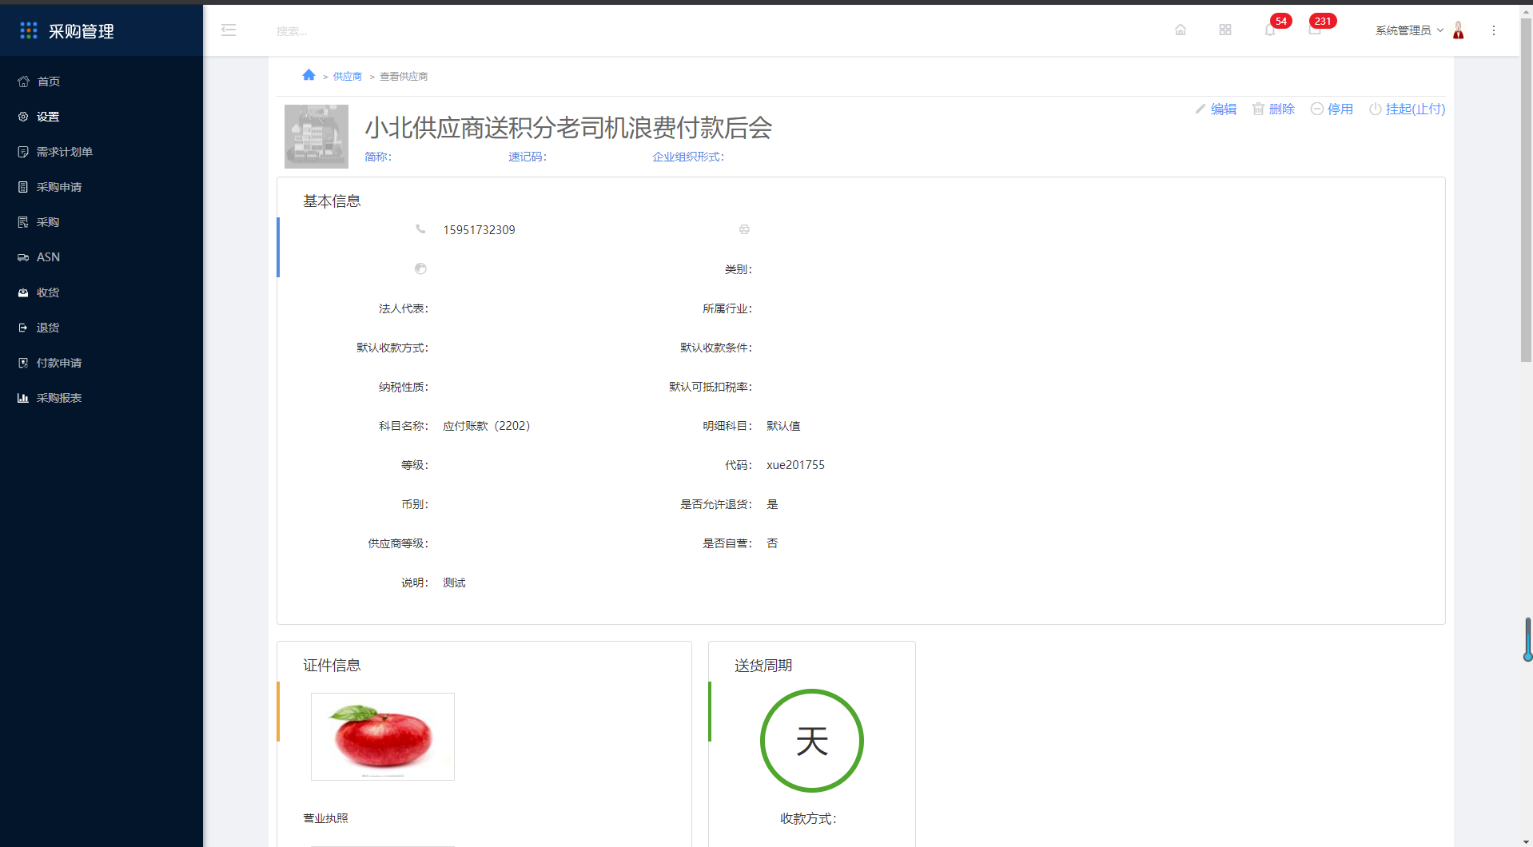Click the fax printer icon in 基本信息
The image size is (1533, 847).
click(x=744, y=229)
